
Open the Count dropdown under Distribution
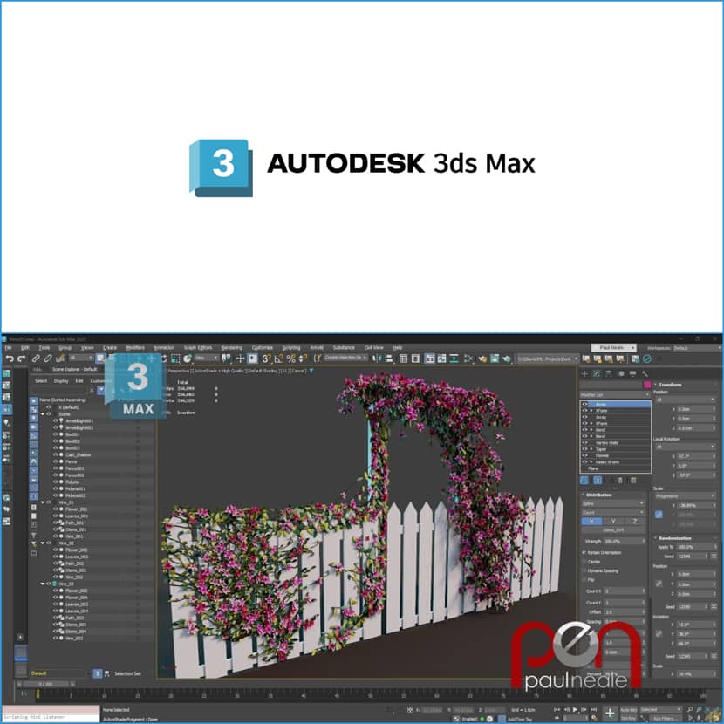[613, 513]
